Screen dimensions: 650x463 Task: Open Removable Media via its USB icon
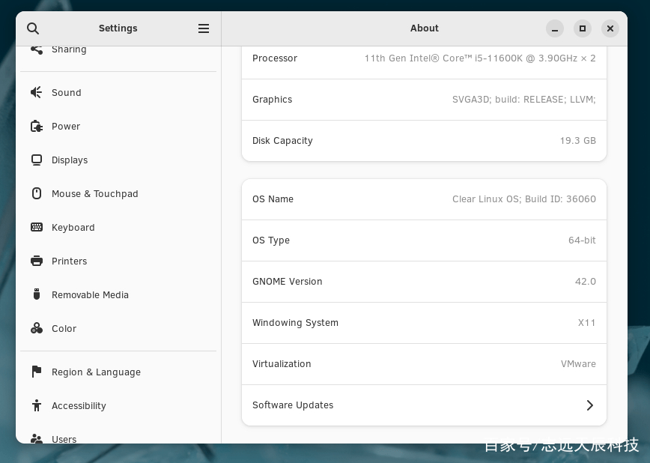[x=37, y=294]
